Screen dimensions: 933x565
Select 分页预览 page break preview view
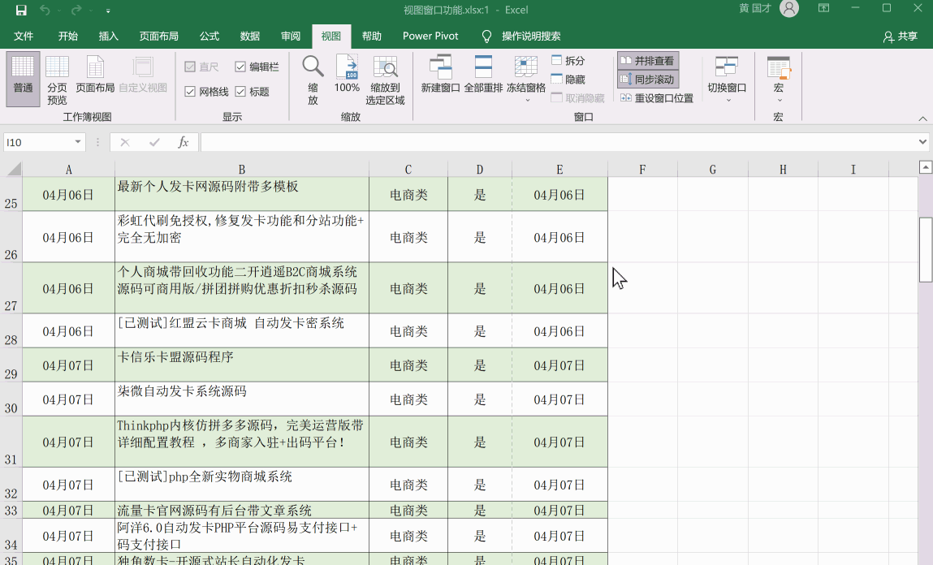(x=57, y=80)
